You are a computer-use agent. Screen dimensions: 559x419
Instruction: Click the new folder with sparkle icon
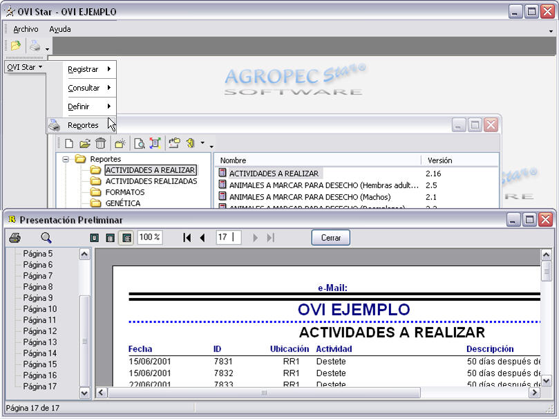[x=120, y=143]
